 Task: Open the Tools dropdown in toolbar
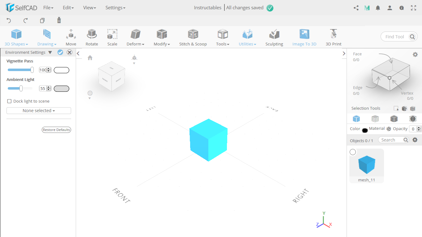click(223, 37)
